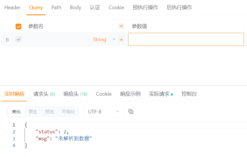
Task: Toggle the parameter row checkbox
Action: pos(18,39)
